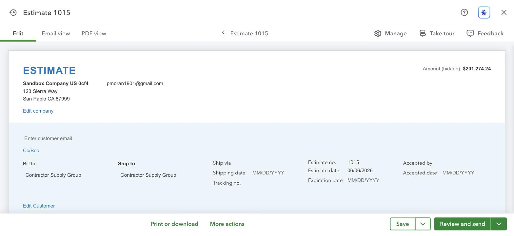Open the estimate history clock icon
The width and height of the screenshot is (514, 236).
click(13, 13)
